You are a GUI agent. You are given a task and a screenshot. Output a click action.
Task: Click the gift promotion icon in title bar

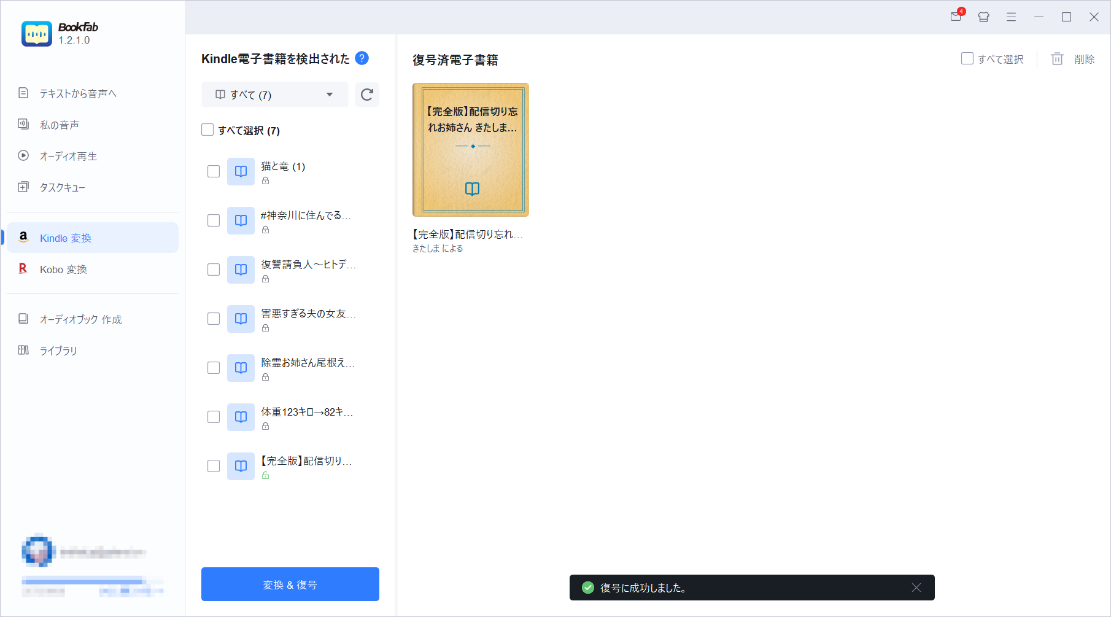click(983, 17)
